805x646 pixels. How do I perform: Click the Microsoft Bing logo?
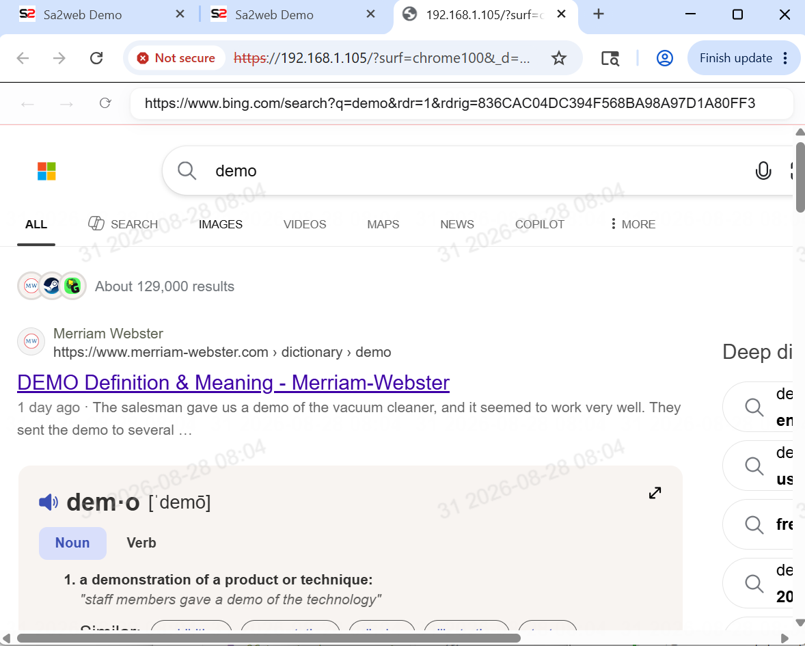click(46, 171)
